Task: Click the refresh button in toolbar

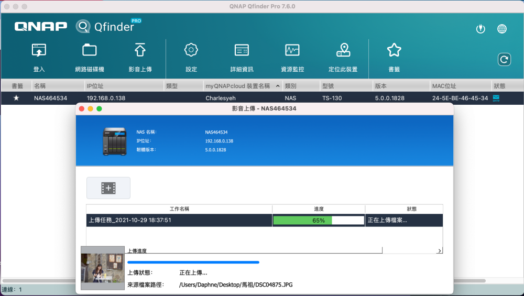Action: pyautogui.click(x=504, y=60)
